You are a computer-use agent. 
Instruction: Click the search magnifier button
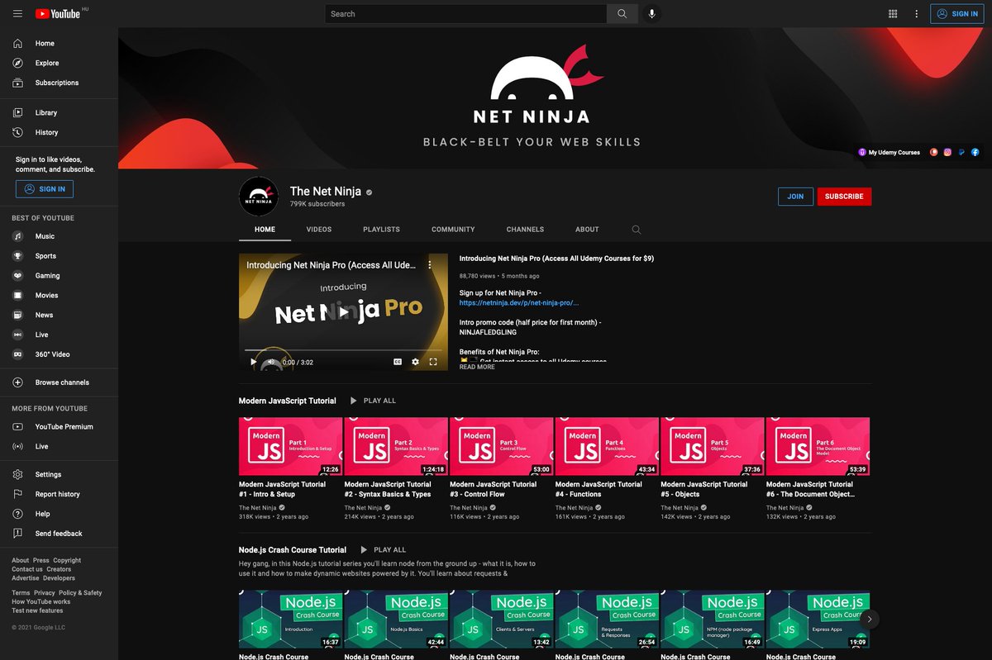[x=622, y=14]
